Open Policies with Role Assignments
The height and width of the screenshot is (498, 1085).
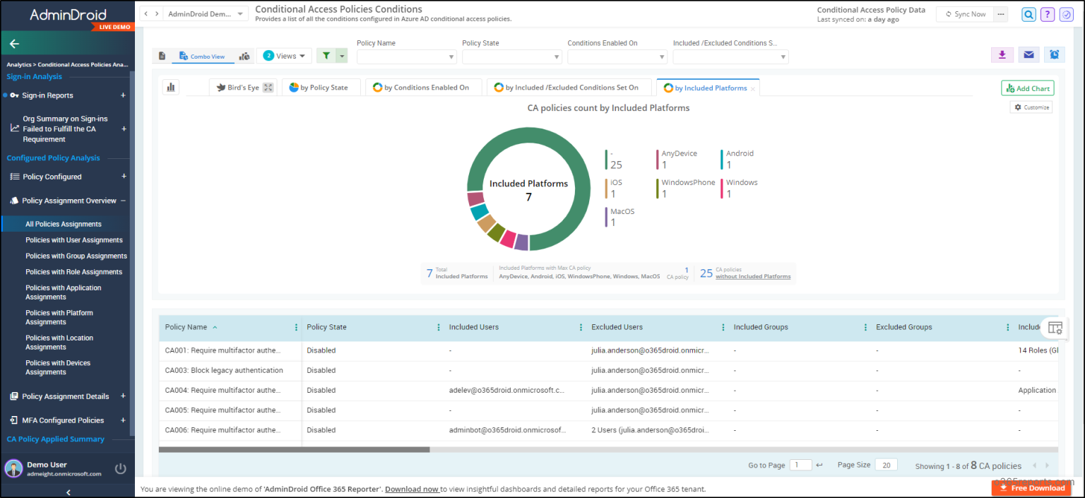click(74, 272)
